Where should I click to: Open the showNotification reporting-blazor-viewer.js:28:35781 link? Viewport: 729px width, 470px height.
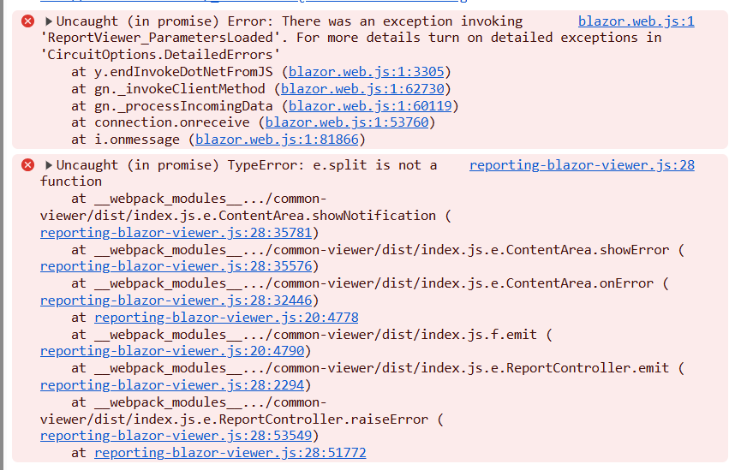(175, 232)
